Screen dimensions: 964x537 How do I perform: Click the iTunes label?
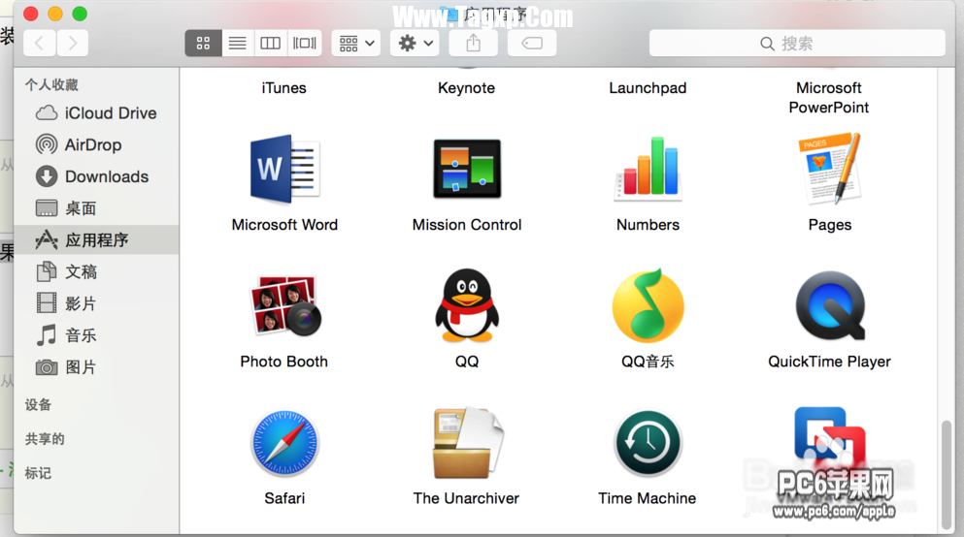coord(284,88)
